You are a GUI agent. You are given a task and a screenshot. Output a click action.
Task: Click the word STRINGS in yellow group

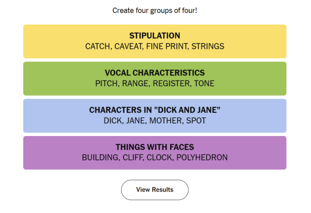pyautogui.click(x=208, y=46)
